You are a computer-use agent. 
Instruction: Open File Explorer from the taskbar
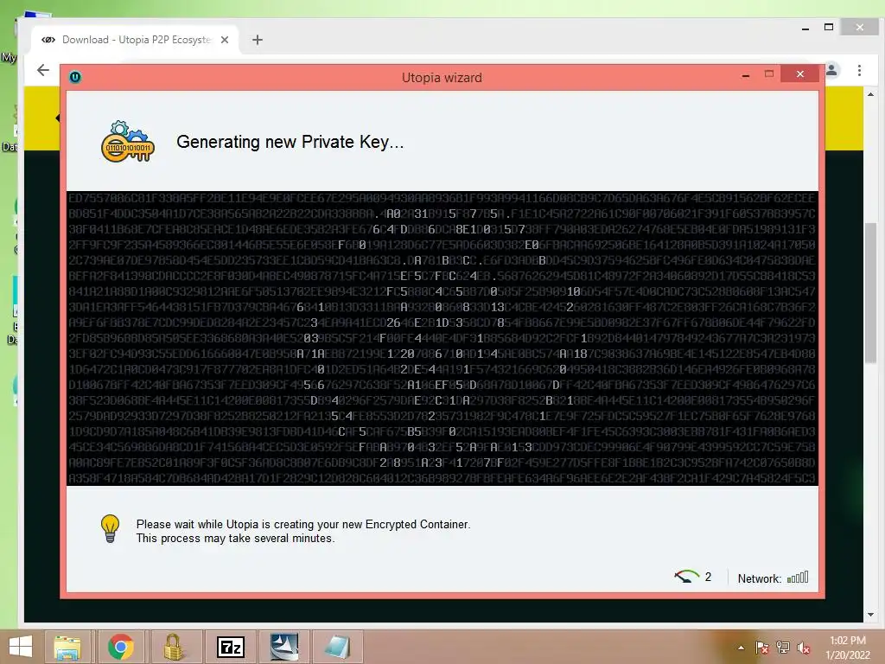[x=67, y=647]
